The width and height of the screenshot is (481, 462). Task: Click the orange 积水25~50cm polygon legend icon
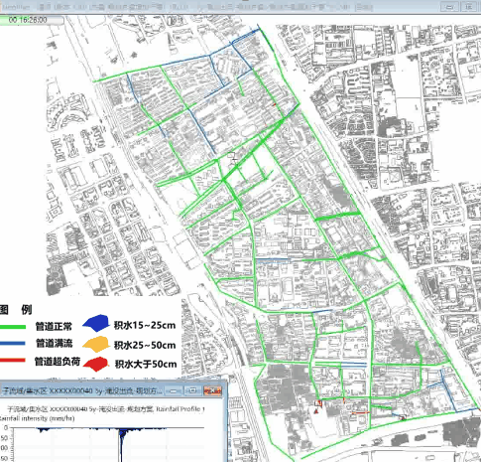(96, 344)
